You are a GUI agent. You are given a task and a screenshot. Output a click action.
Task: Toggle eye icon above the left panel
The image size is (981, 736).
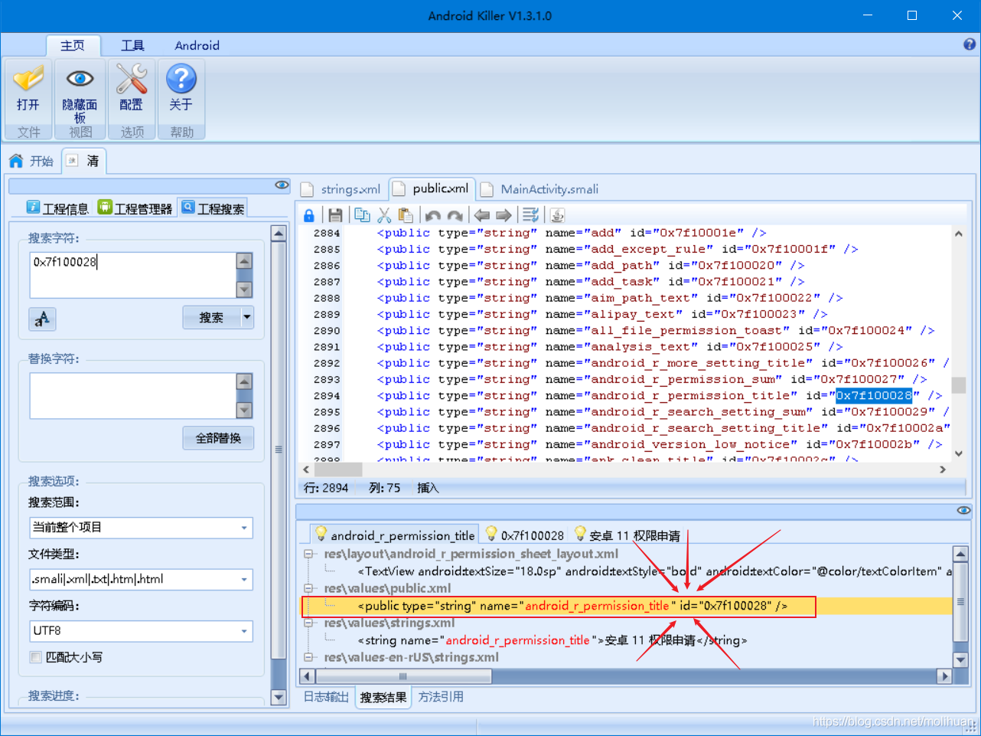click(x=282, y=185)
